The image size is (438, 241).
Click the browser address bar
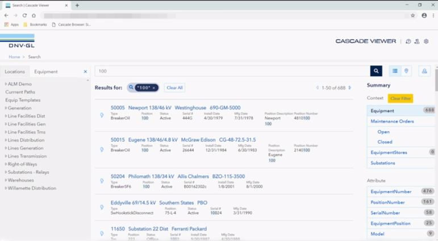click(223, 16)
